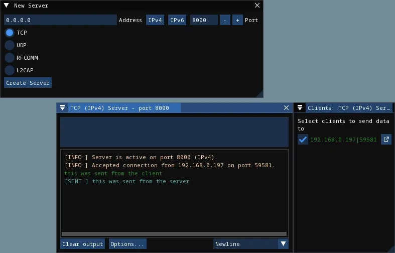Select the Clients: TCP (IPv4) Ser... tab
395x253 pixels.
(349, 108)
